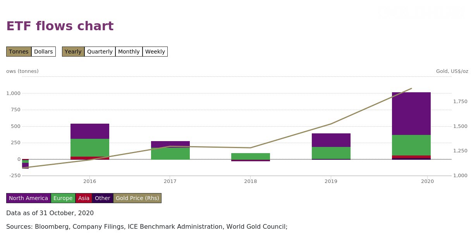The width and height of the screenshot is (471, 233).
Task: Show Weekly ETF flows
Action: 155,52
